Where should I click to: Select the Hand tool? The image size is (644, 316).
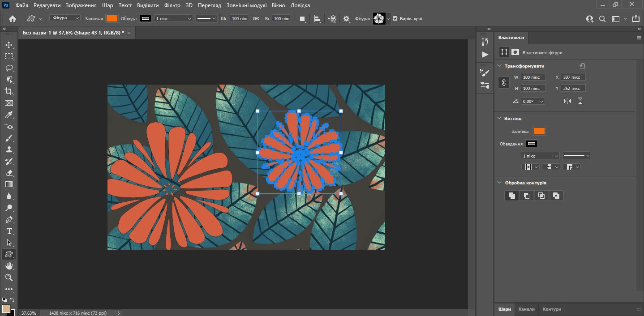point(9,266)
